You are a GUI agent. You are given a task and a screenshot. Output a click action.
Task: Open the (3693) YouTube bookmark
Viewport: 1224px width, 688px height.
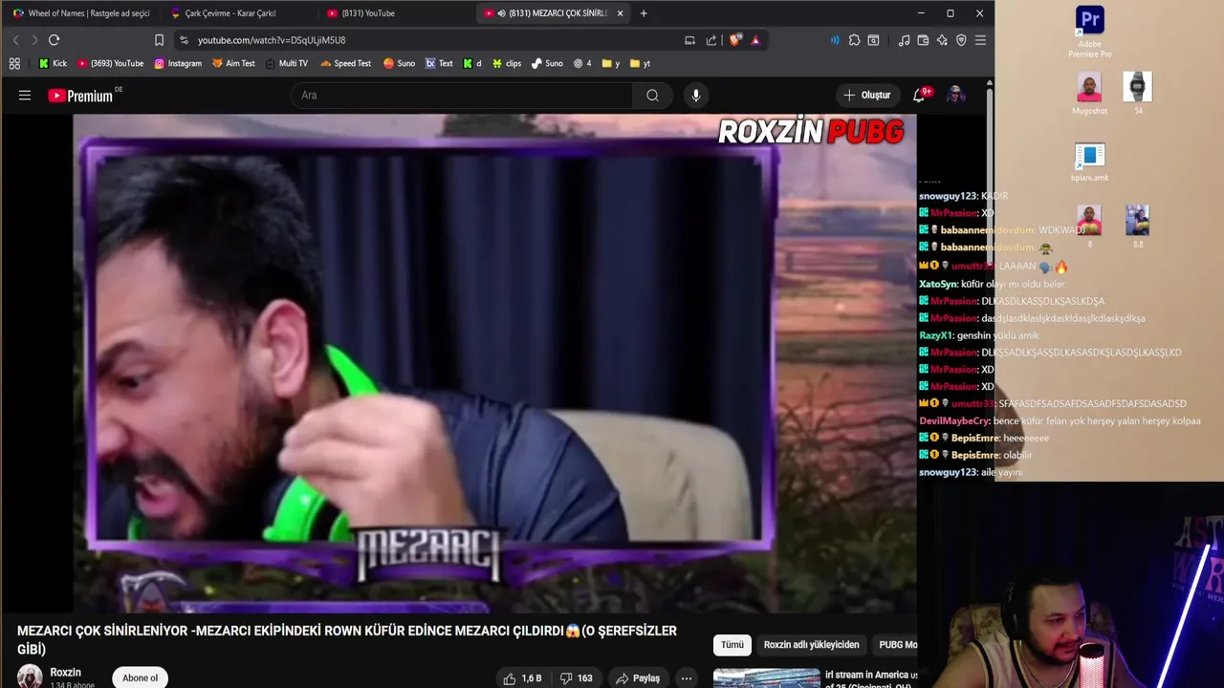110,64
